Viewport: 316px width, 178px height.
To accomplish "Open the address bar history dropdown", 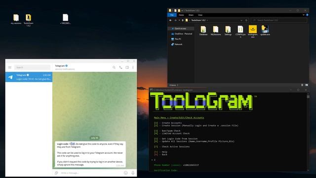I will [x=241, y=20].
